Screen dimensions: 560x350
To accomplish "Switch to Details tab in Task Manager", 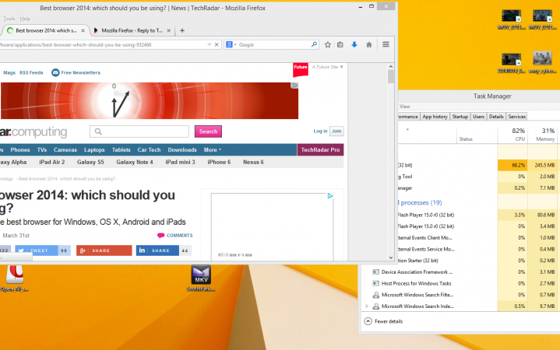I will click(x=496, y=117).
